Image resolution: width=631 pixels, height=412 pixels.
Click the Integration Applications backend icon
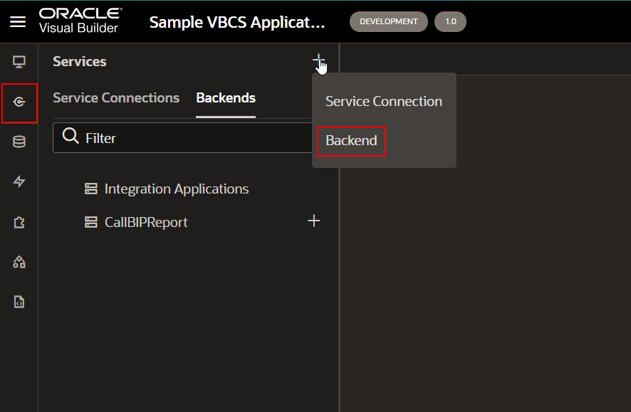point(91,189)
